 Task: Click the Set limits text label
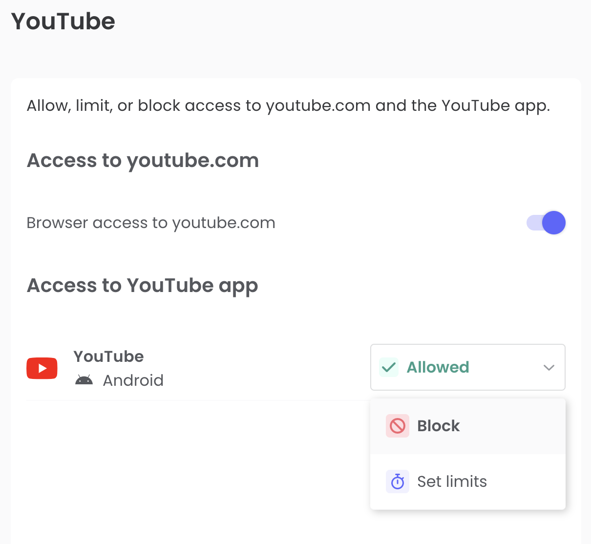[452, 481]
